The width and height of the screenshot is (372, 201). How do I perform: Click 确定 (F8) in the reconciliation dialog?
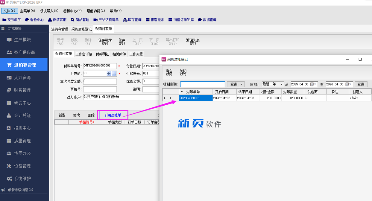click(169, 73)
